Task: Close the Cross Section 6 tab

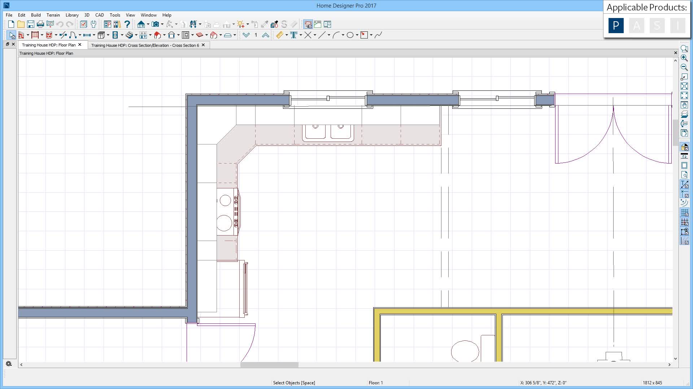Action: tap(203, 45)
